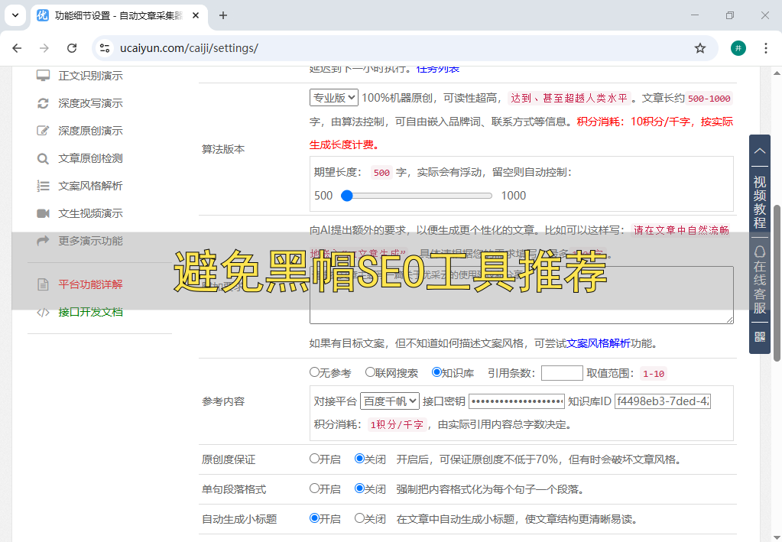The image size is (782, 542).
Task: Open 文章原创检测 in the sidebar
Action: (x=90, y=158)
